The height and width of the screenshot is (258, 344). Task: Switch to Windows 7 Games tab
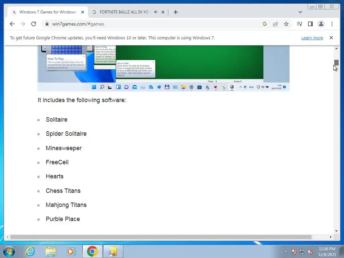48,12
